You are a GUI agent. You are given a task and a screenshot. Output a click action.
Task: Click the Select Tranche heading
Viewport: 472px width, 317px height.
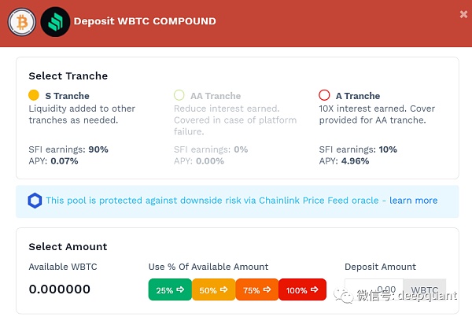pyautogui.click(x=68, y=76)
